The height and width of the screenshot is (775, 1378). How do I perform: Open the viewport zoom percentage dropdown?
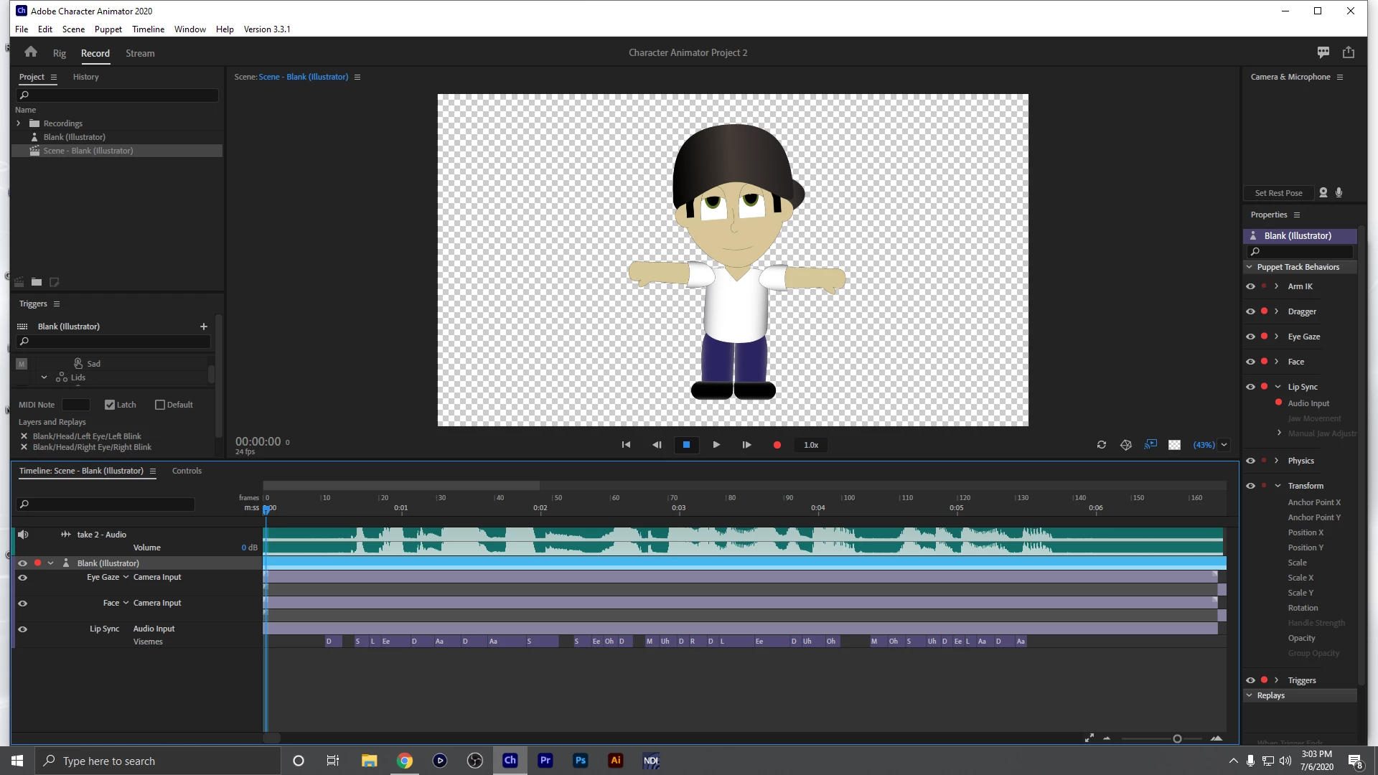[1224, 445]
